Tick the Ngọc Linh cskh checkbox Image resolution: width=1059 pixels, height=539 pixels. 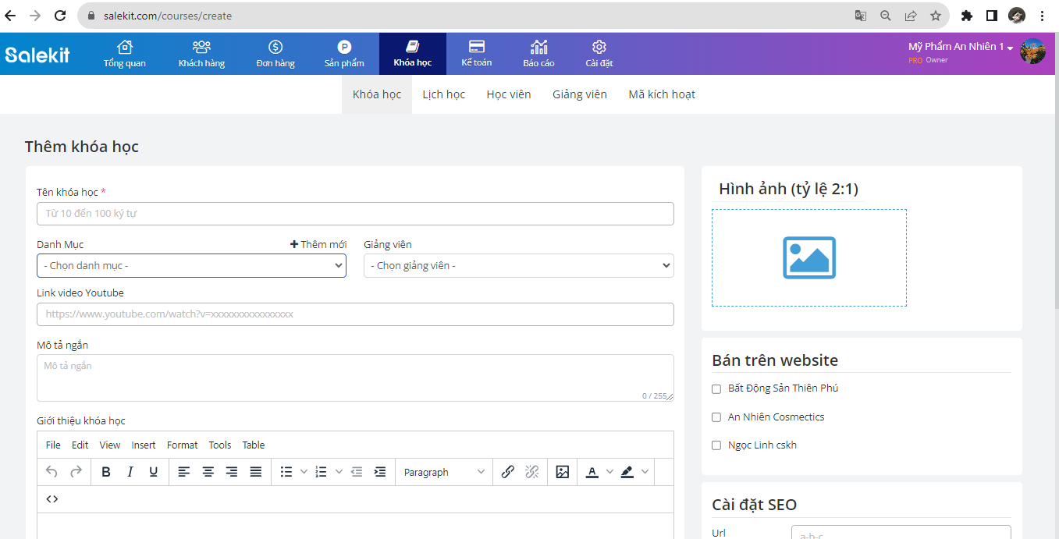click(716, 445)
